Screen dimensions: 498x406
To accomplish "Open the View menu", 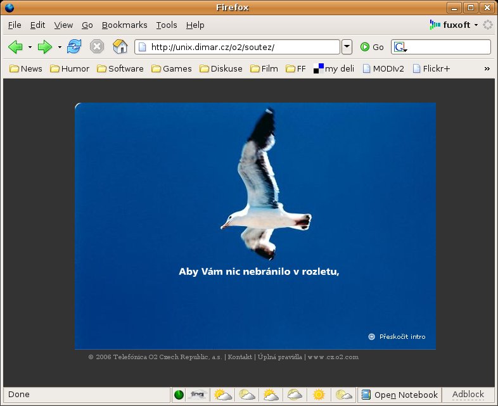I will pos(63,25).
